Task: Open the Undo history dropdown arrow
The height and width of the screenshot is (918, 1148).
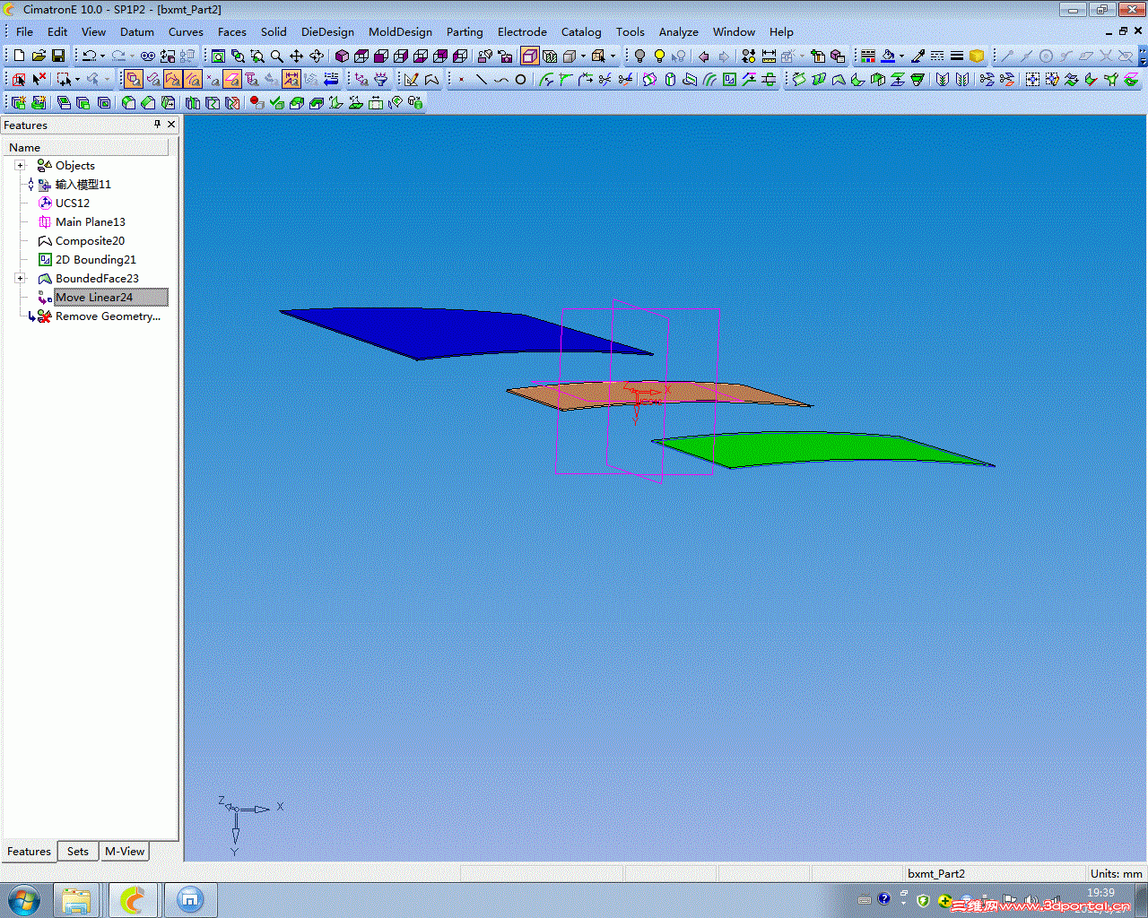Action: point(102,56)
